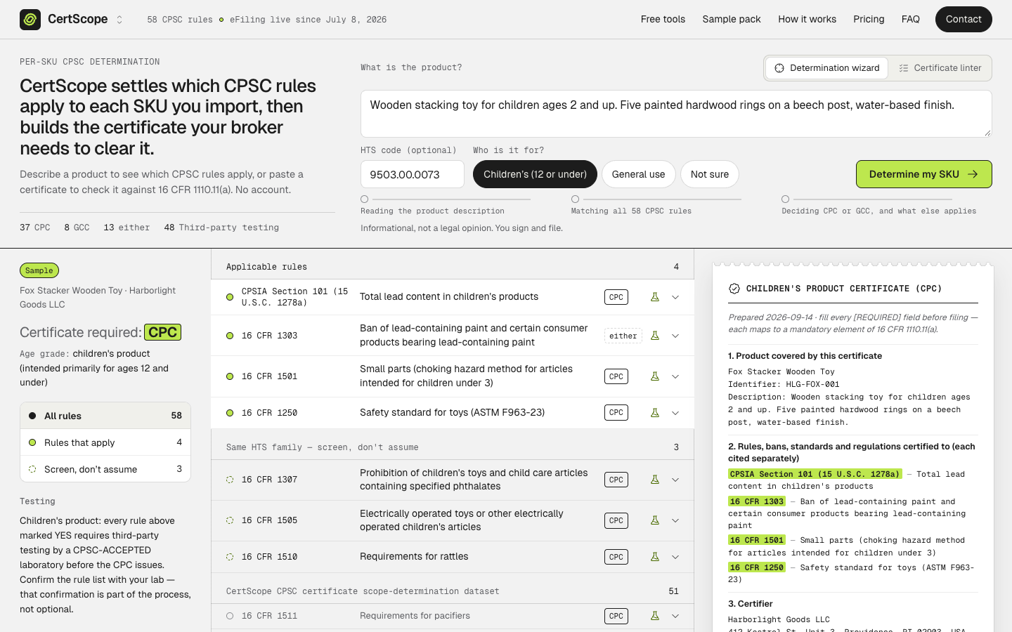
Task: Open the FAQ page
Action: (911, 19)
